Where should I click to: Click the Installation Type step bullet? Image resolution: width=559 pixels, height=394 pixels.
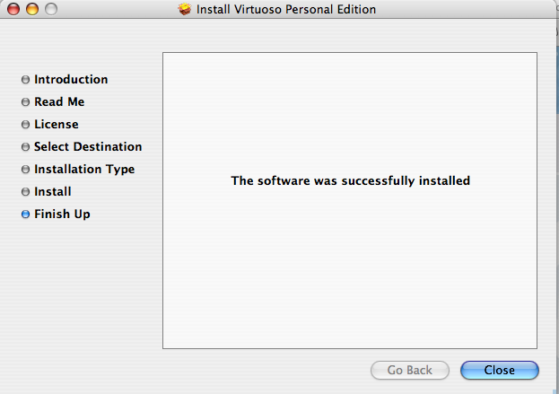click(25, 169)
